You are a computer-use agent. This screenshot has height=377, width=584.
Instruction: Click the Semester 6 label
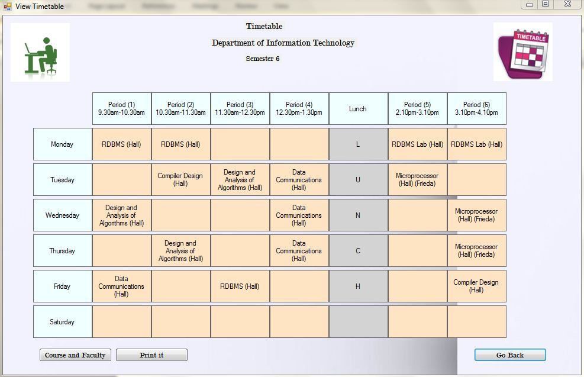pos(262,59)
